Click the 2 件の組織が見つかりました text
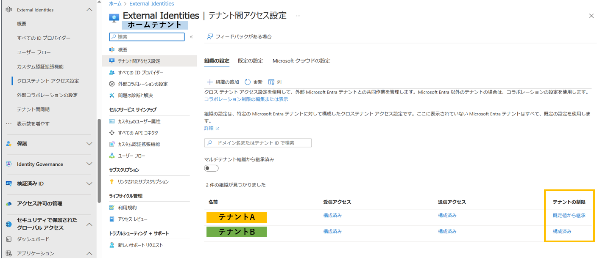This screenshot has width=597, height=260. click(236, 185)
